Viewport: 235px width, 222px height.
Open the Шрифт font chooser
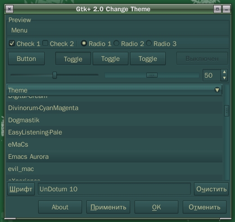coord(21,189)
